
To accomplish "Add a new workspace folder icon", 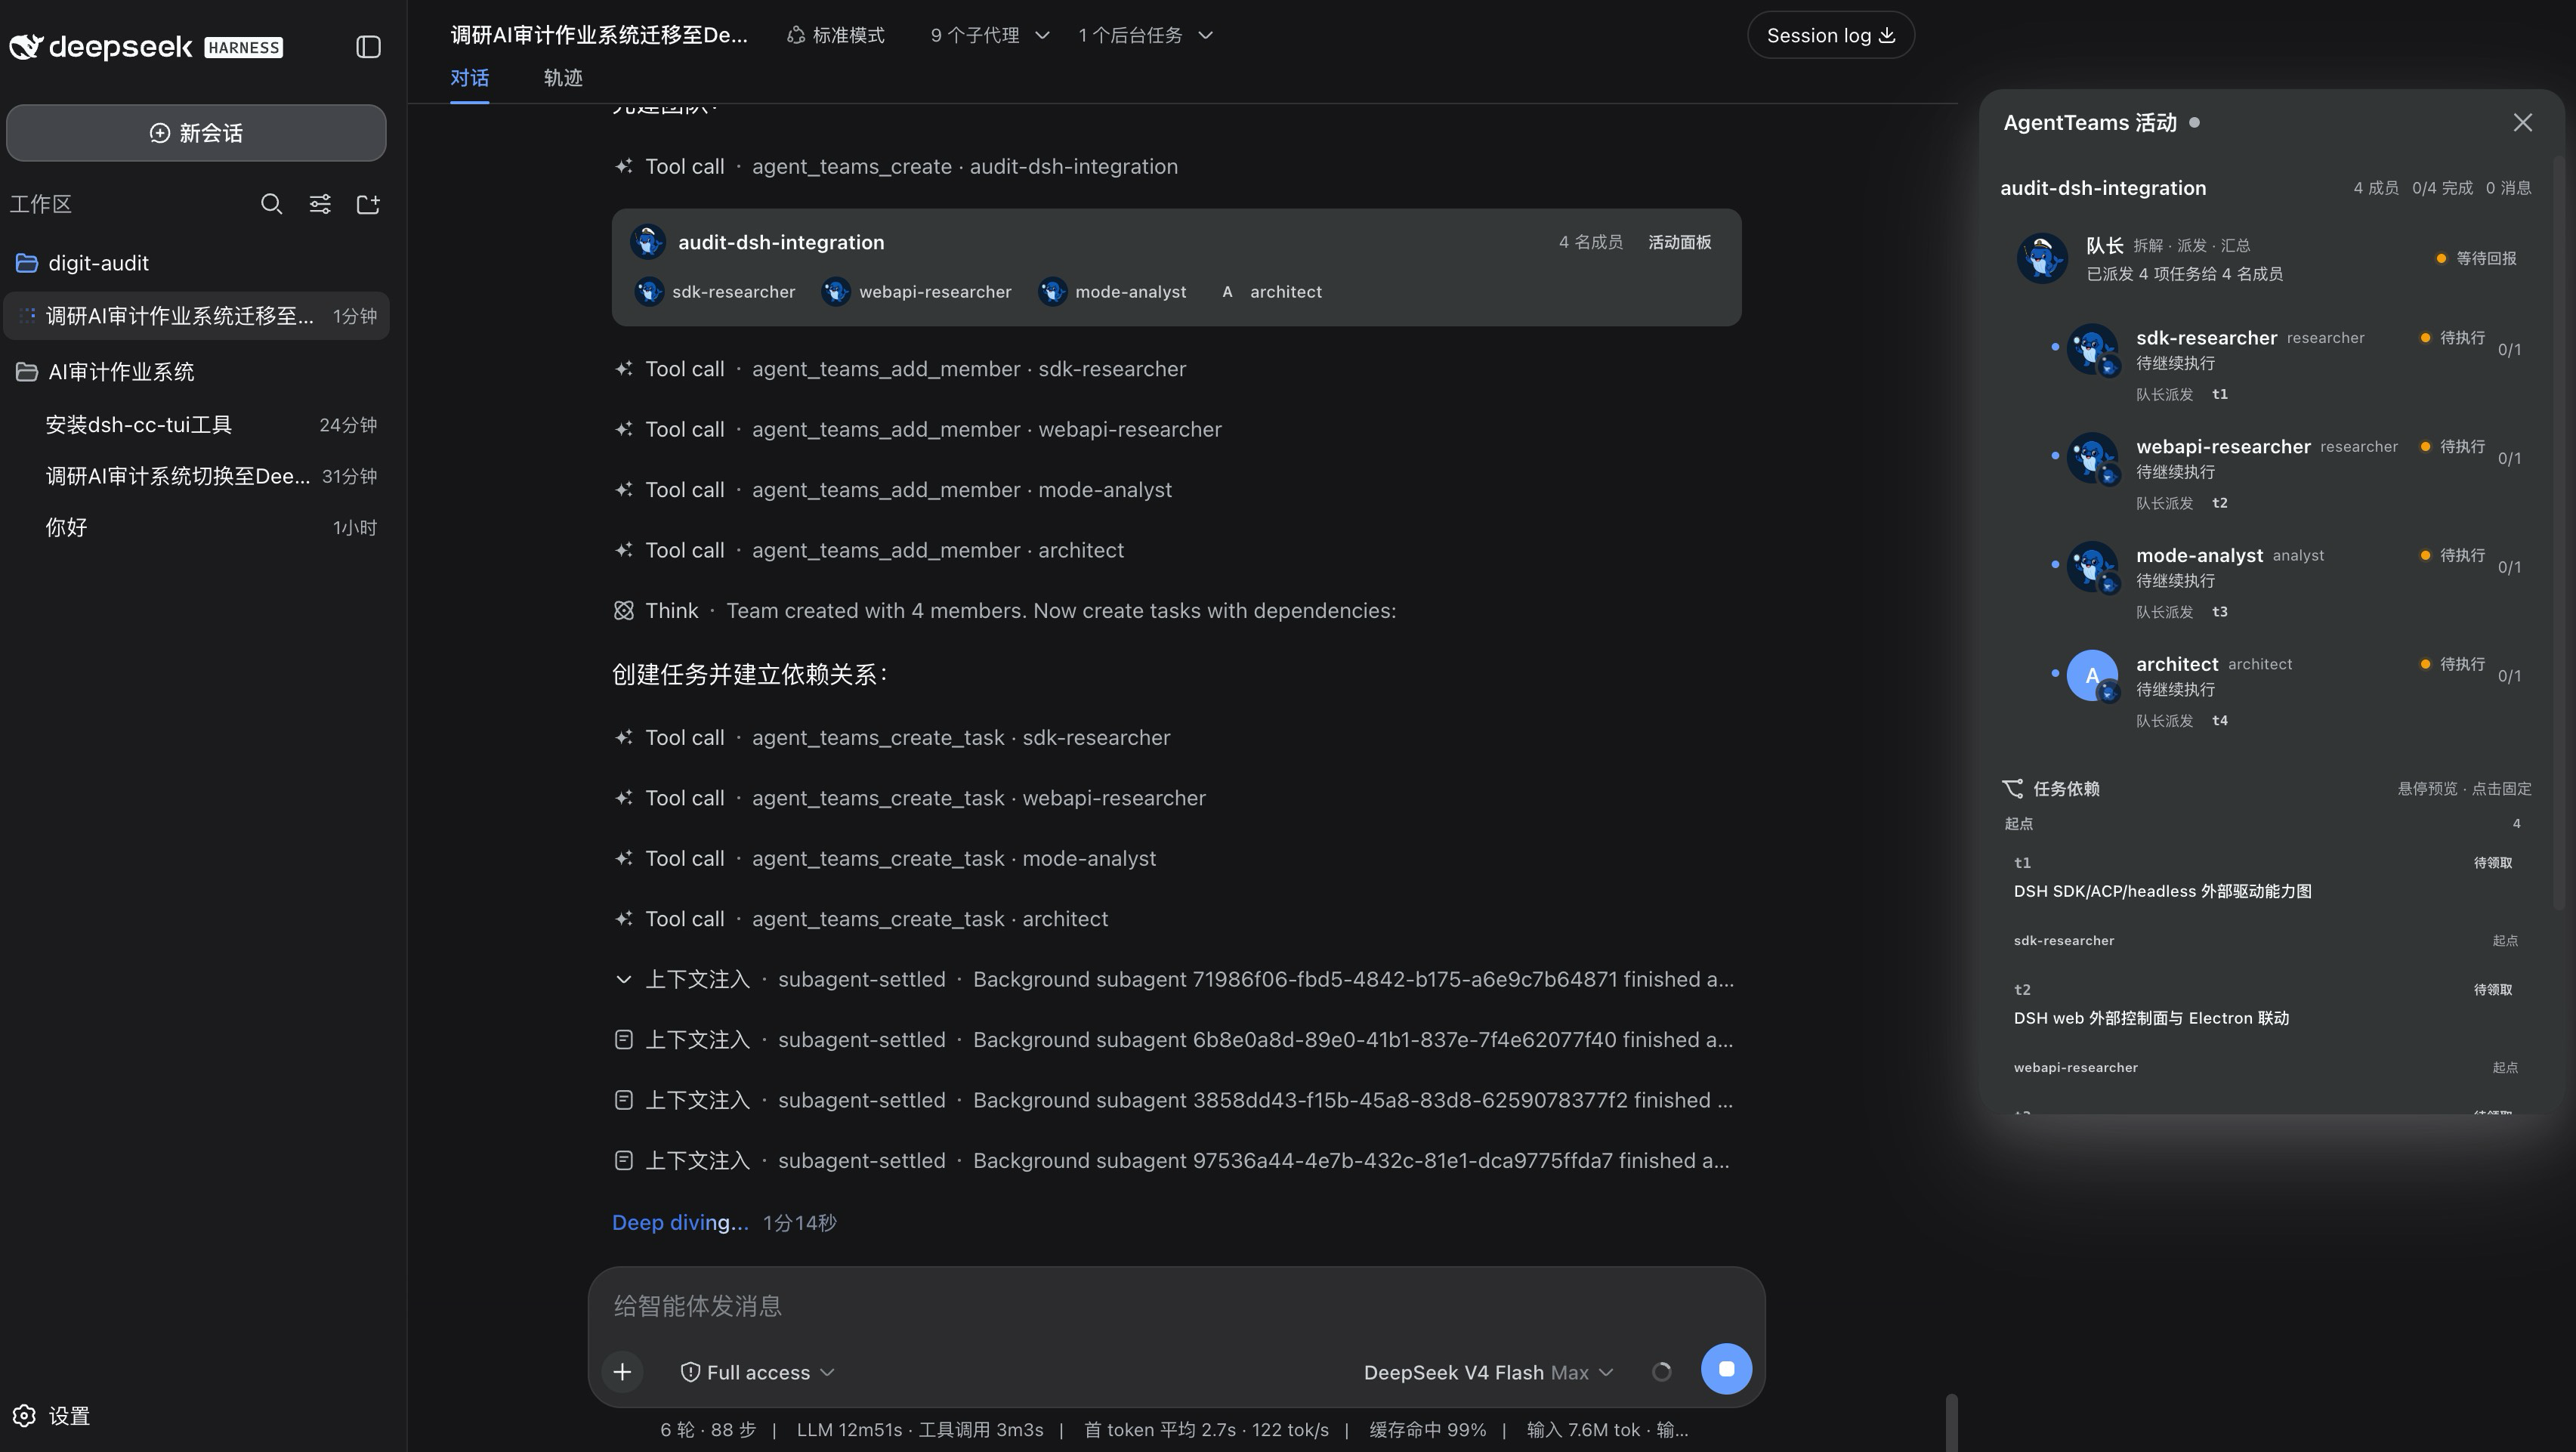I will pyautogui.click(x=368, y=204).
